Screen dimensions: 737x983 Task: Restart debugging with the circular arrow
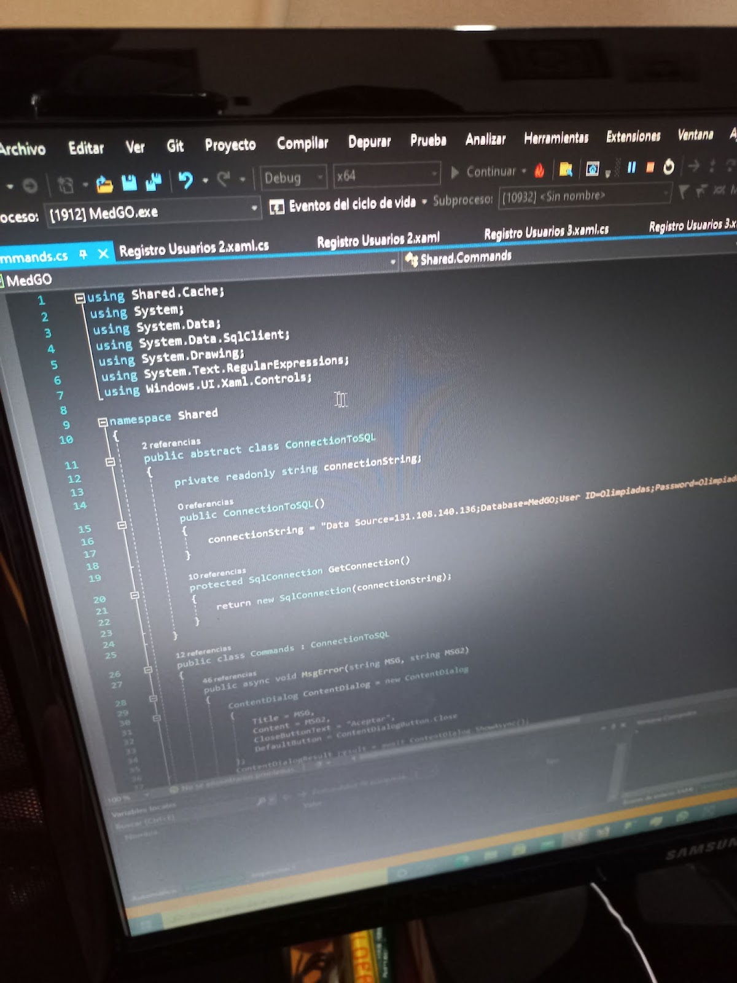point(669,166)
